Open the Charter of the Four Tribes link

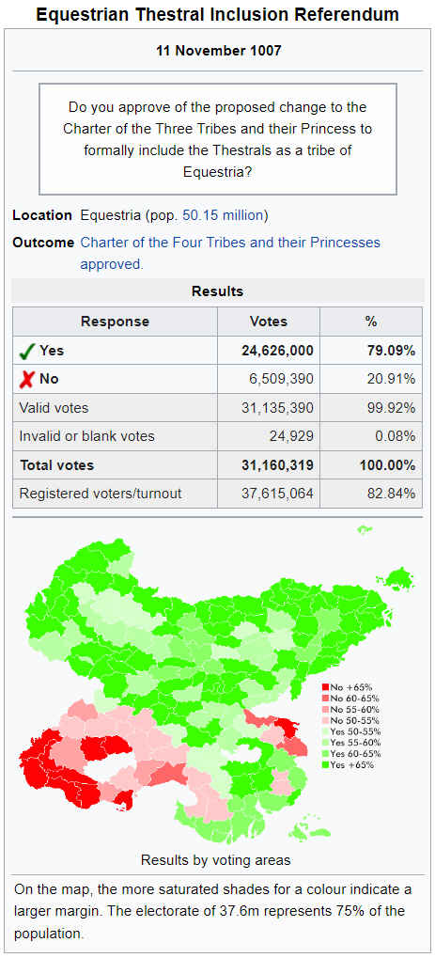click(230, 253)
